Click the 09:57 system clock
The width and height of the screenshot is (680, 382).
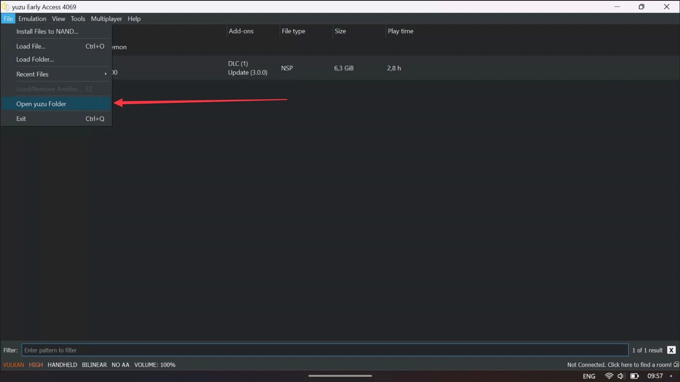pos(655,376)
